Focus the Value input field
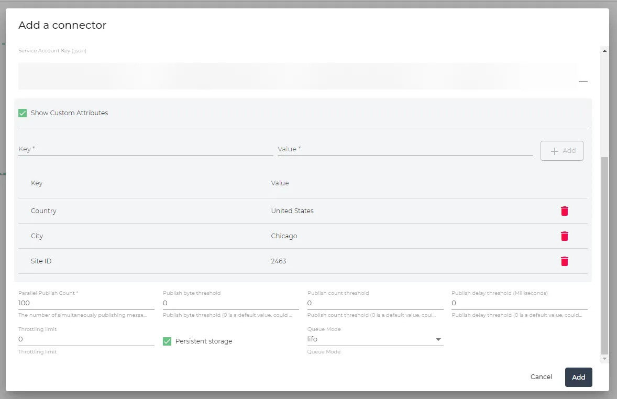This screenshot has width=617, height=399. pos(405,149)
